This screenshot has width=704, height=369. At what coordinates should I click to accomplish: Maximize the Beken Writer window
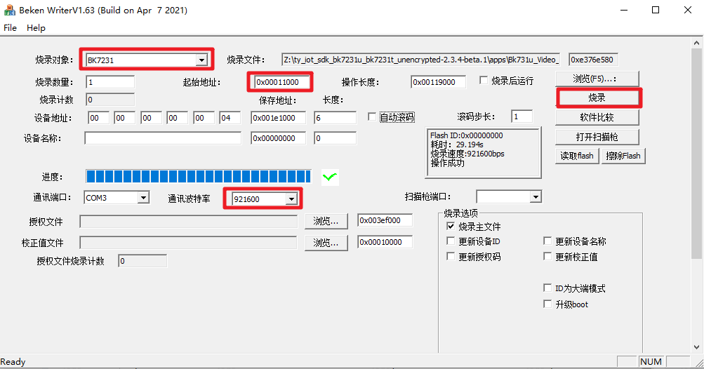(x=656, y=10)
